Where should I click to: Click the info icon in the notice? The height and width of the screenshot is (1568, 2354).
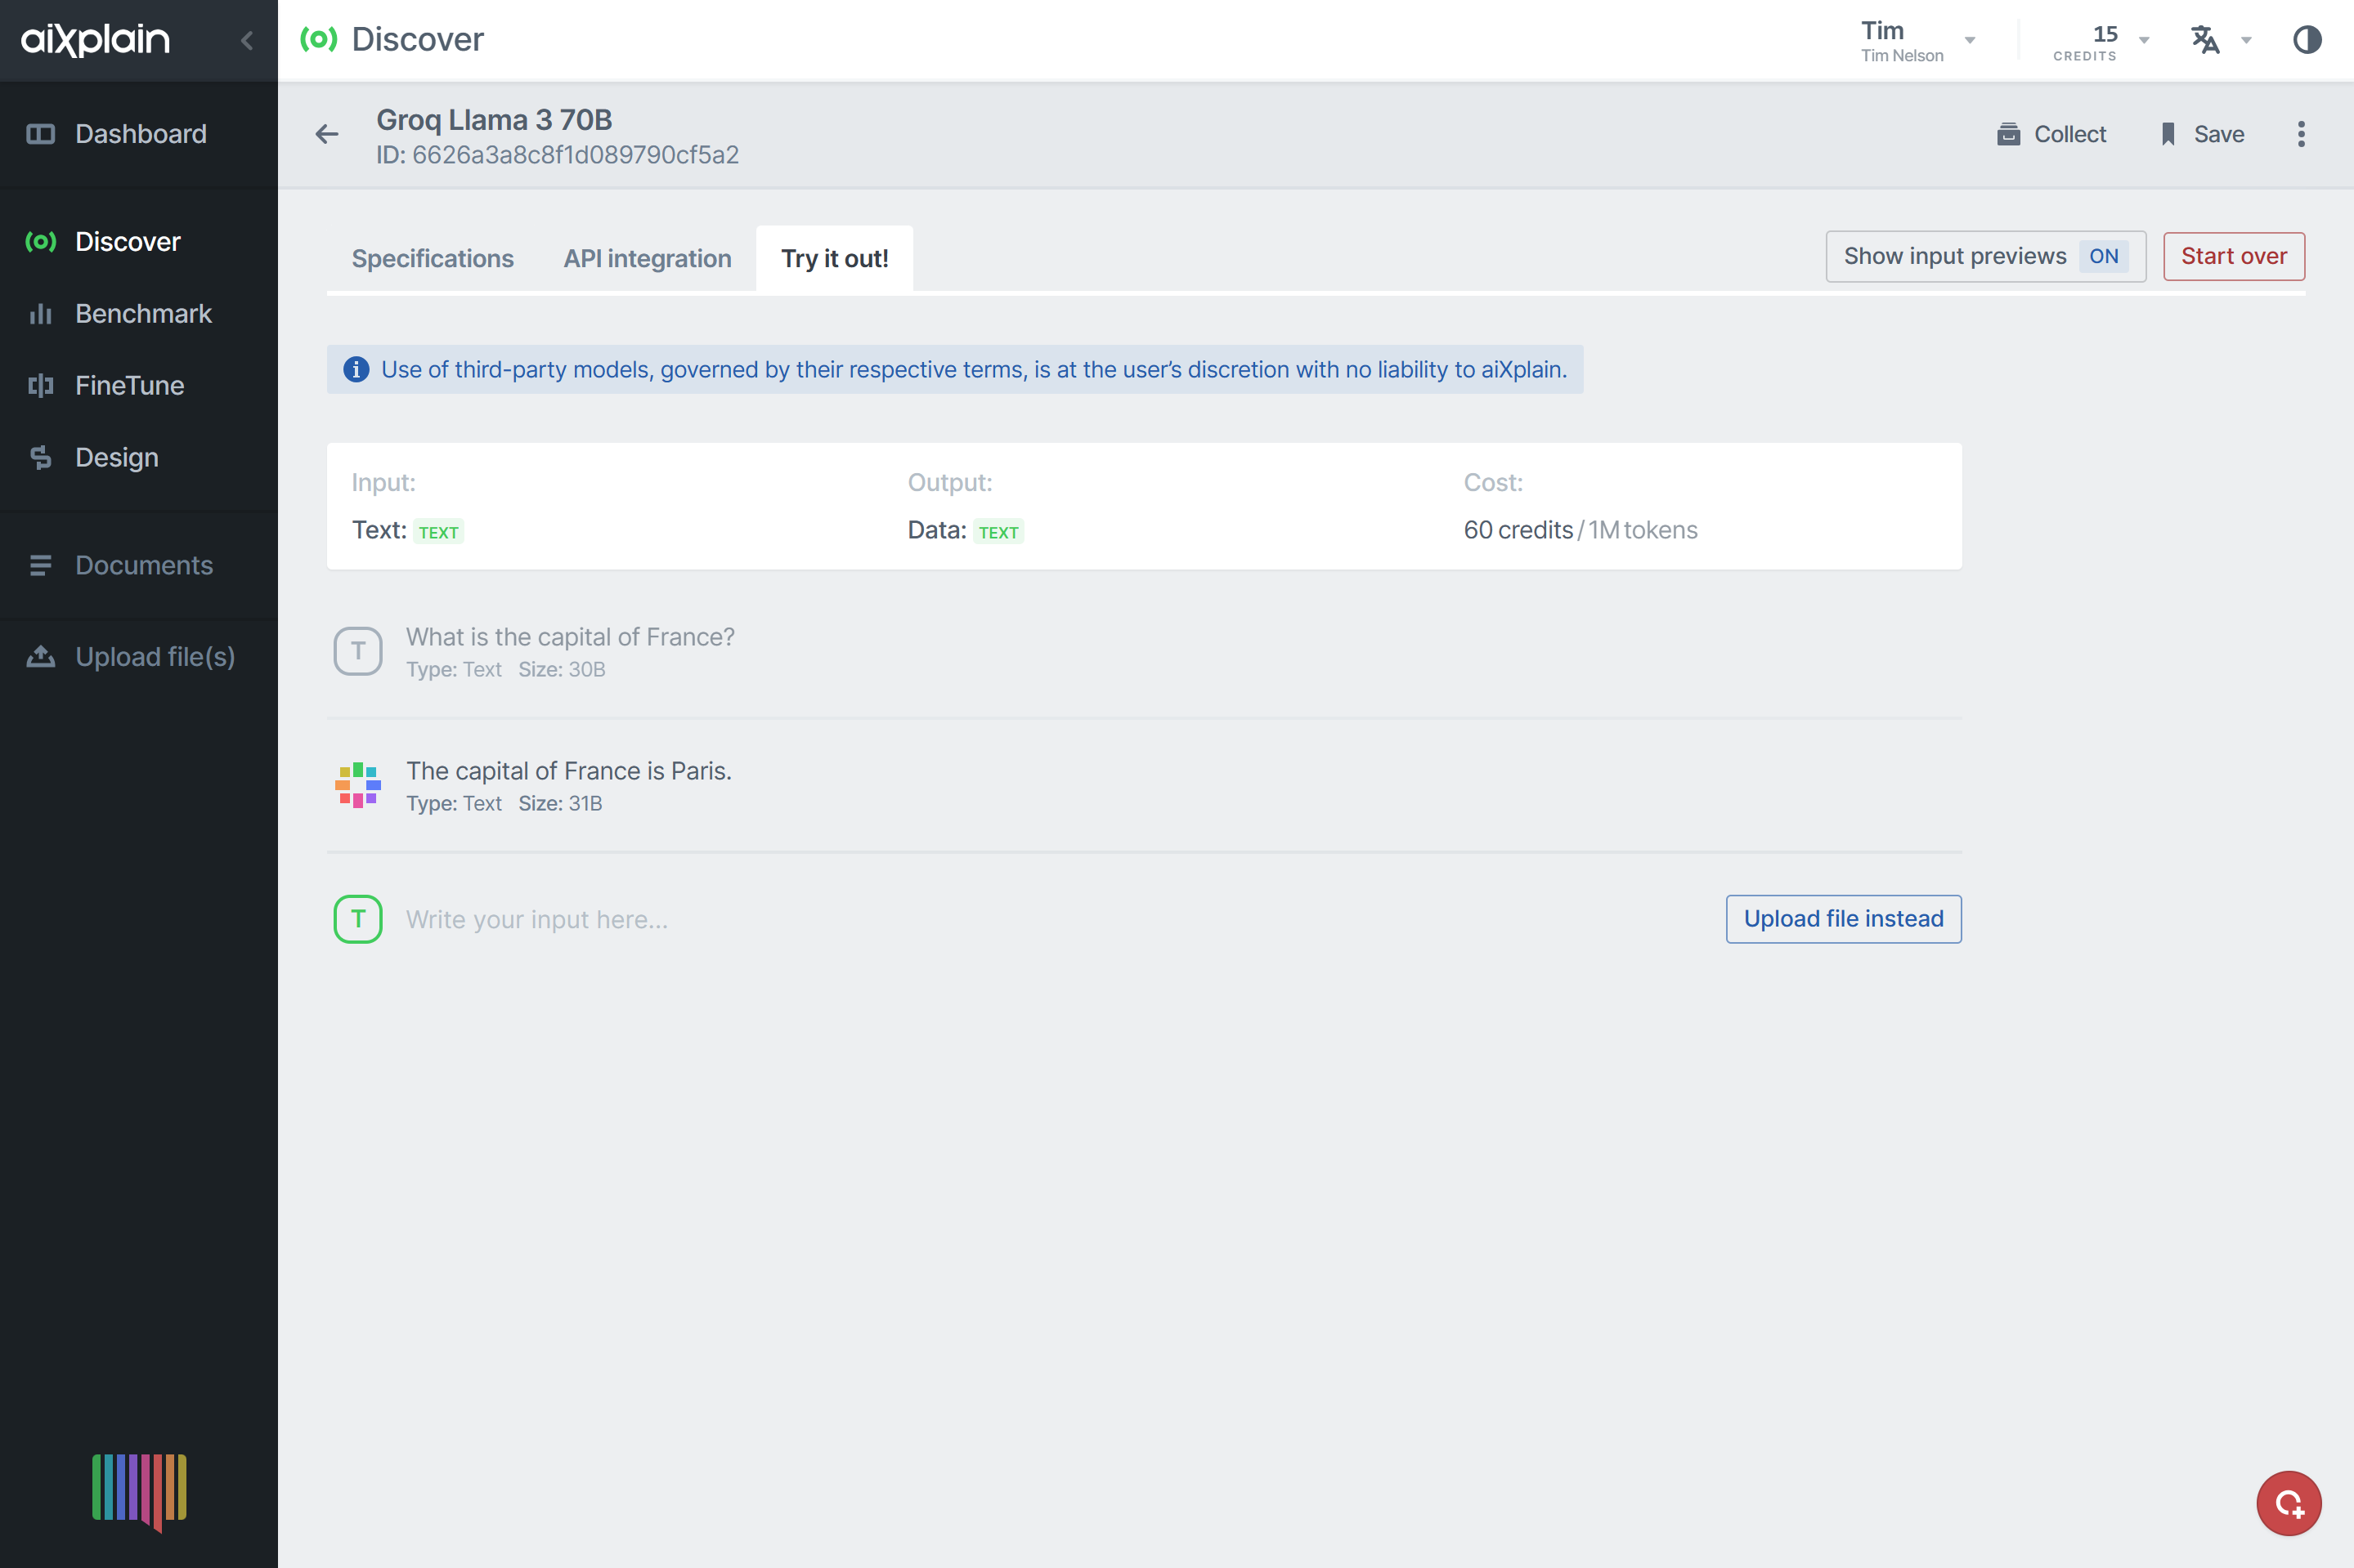pos(355,370)
